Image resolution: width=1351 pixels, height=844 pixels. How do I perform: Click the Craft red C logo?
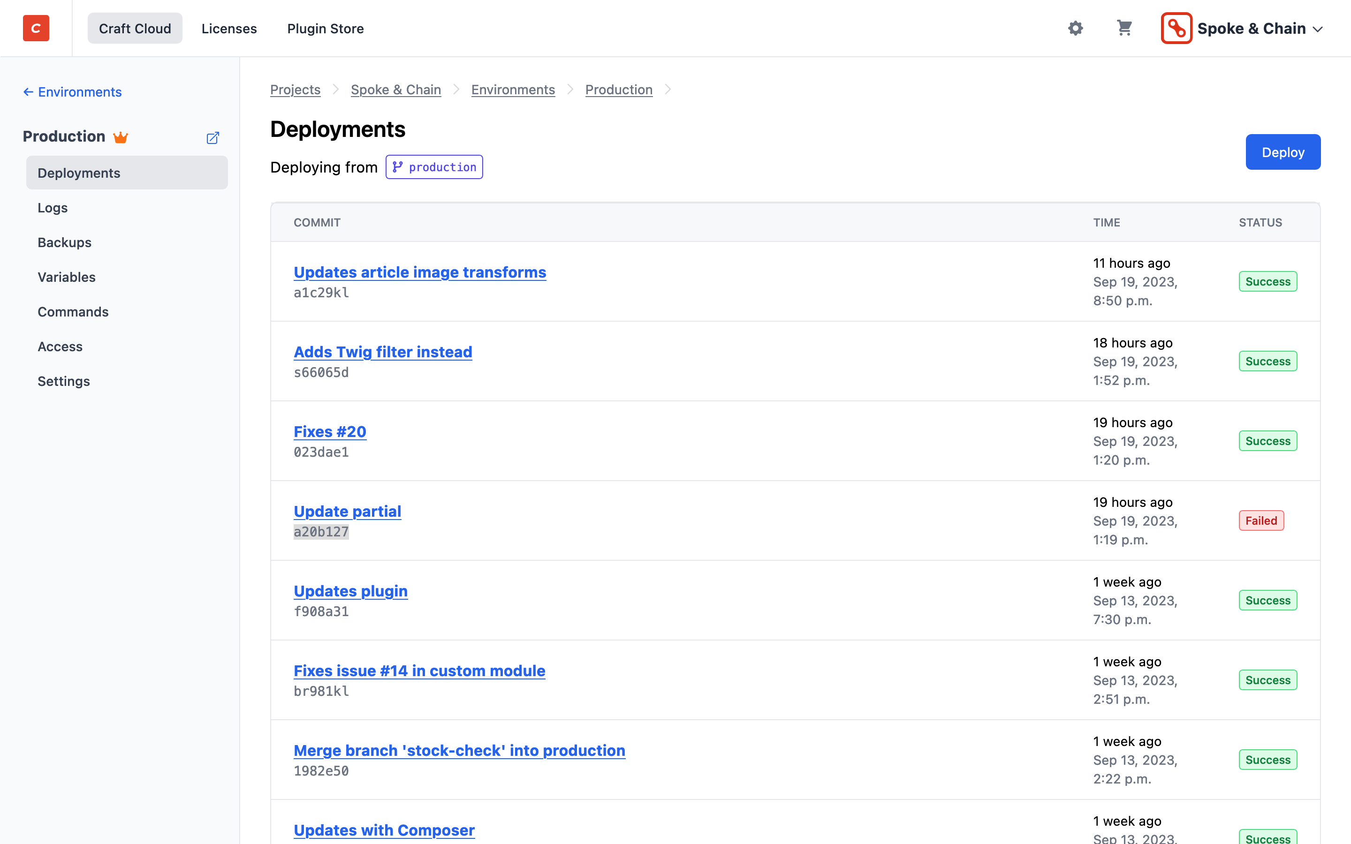[36, 28]
